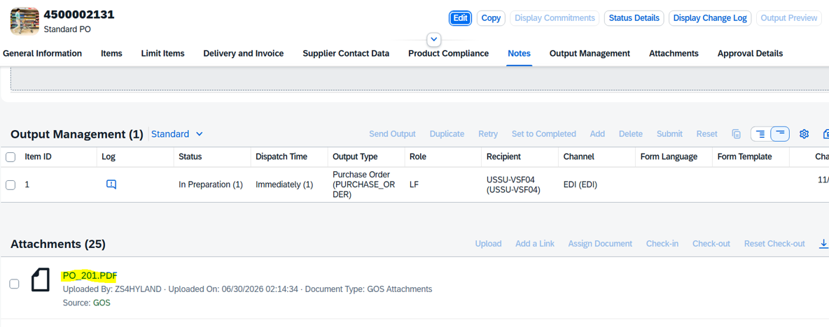The height and width of the screenshot is (327, 829).
Task: Click the Status column header
Action: 190,157
